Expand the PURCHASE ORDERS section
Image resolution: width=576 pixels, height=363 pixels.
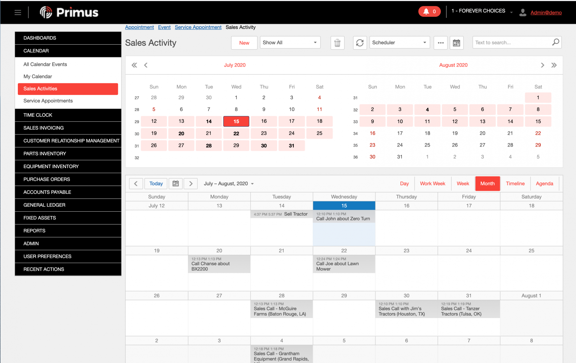pyautogui.click(x=68, y=179)
